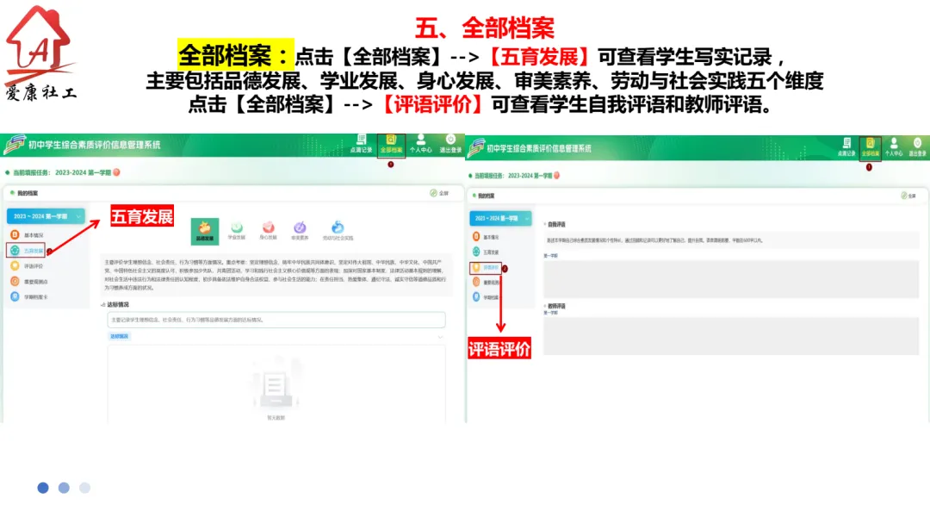Open the 学业发展 dimension icon
The height and width of the screenshot is (523, 930).
(x=236, y=228)
